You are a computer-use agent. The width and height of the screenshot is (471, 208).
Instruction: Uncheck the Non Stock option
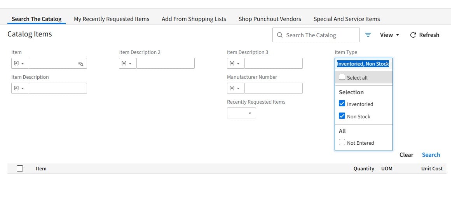342,116
